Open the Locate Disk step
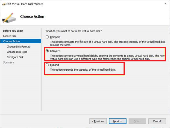Screen dimensions: 170x128 pyautogui.click(x=10, y=36)
